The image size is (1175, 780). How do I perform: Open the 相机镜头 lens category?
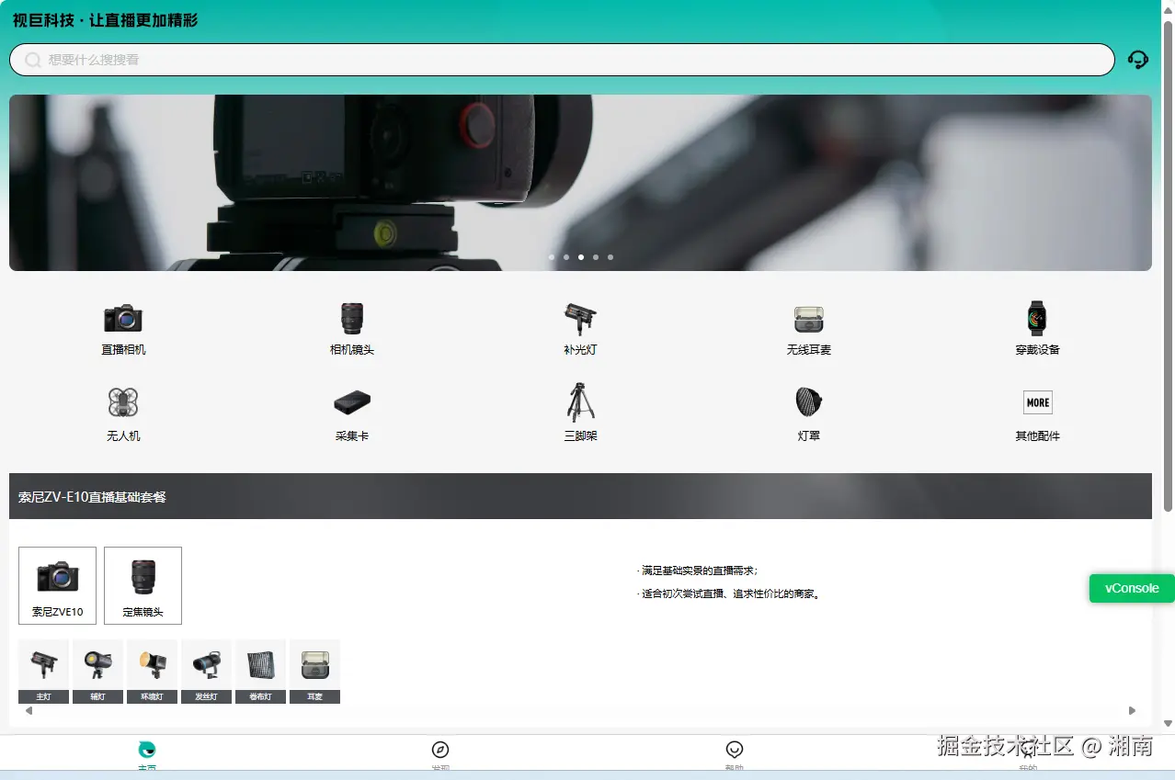tap(352, 329)
